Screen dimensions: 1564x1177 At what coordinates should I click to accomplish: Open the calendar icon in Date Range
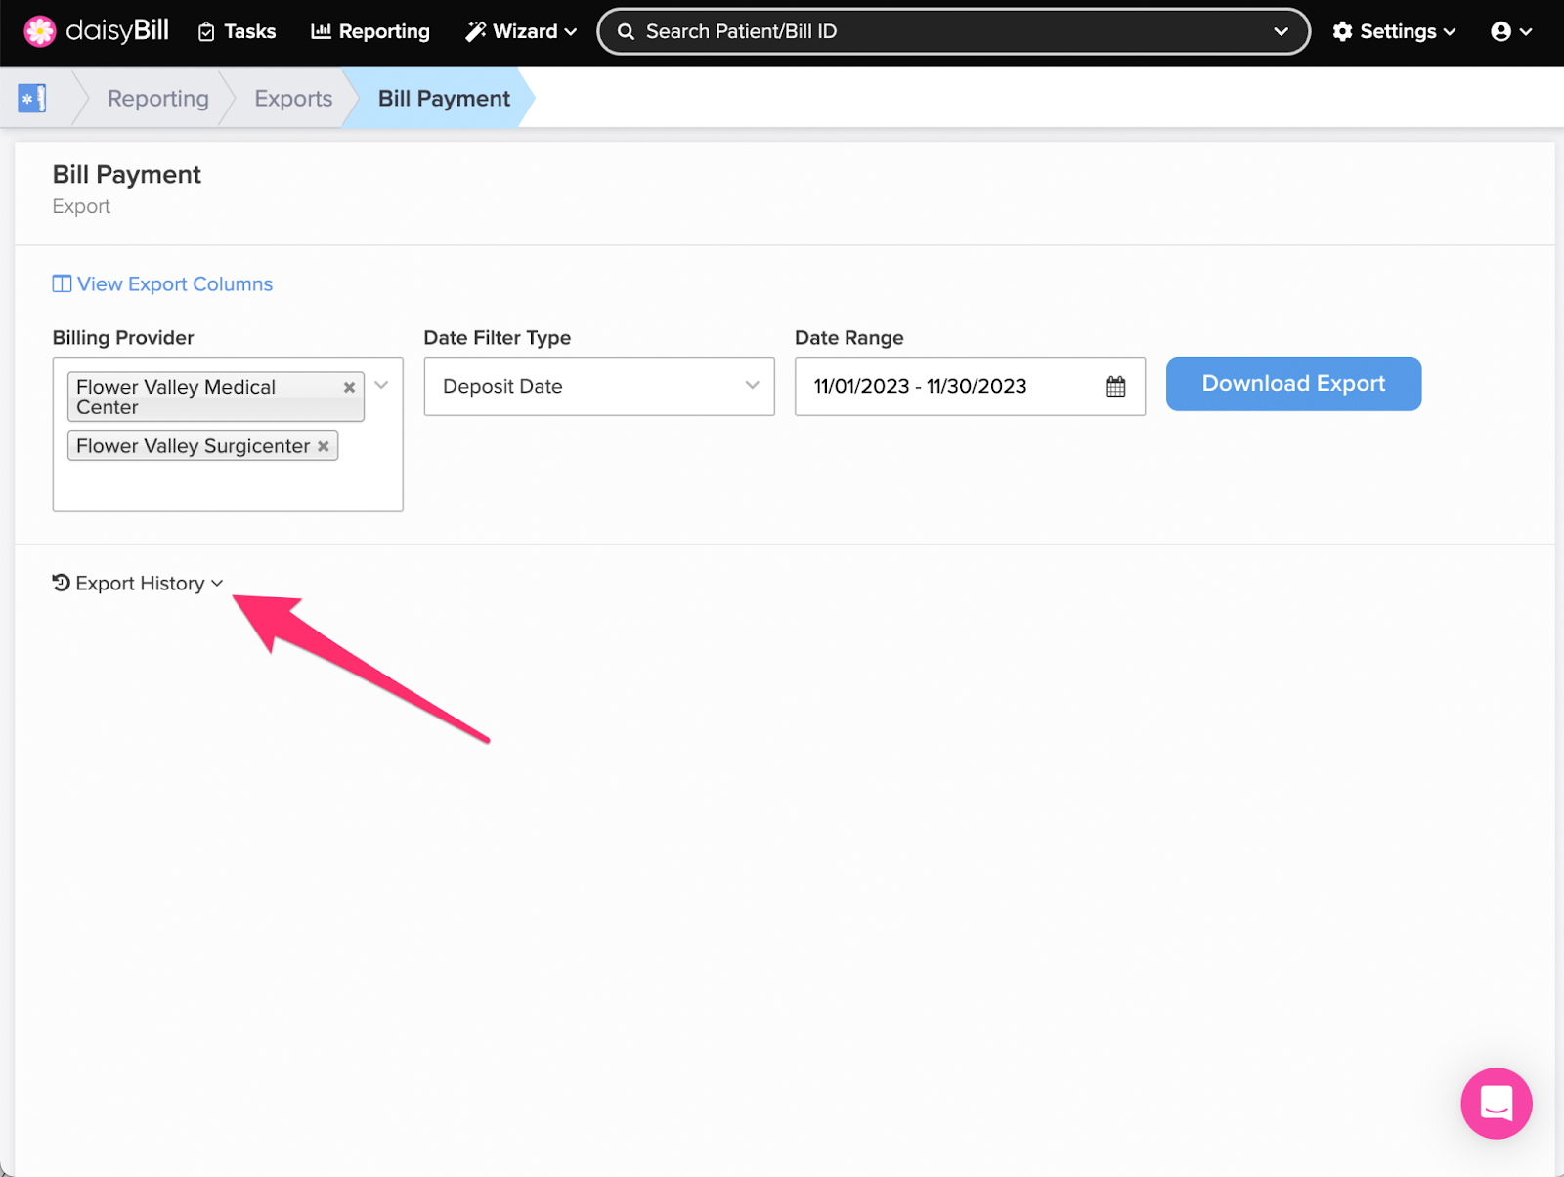[x=1115, y=386]
